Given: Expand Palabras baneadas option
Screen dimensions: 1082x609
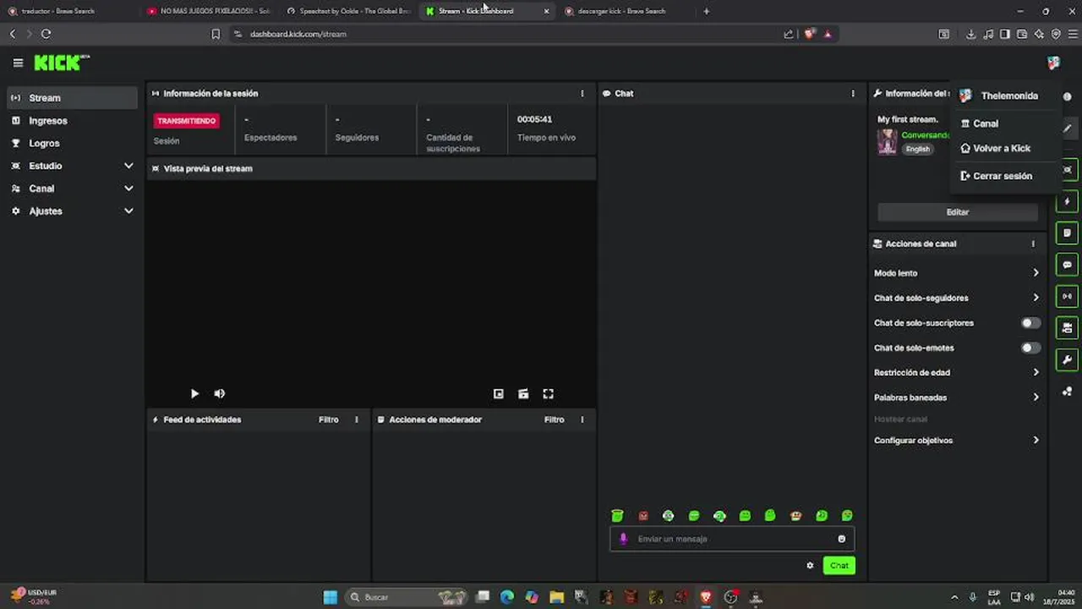Looking at the screenshot, I should [x=957, y=398].
